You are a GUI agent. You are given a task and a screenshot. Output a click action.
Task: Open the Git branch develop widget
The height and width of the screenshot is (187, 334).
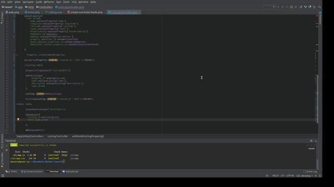tap(305, 176)
